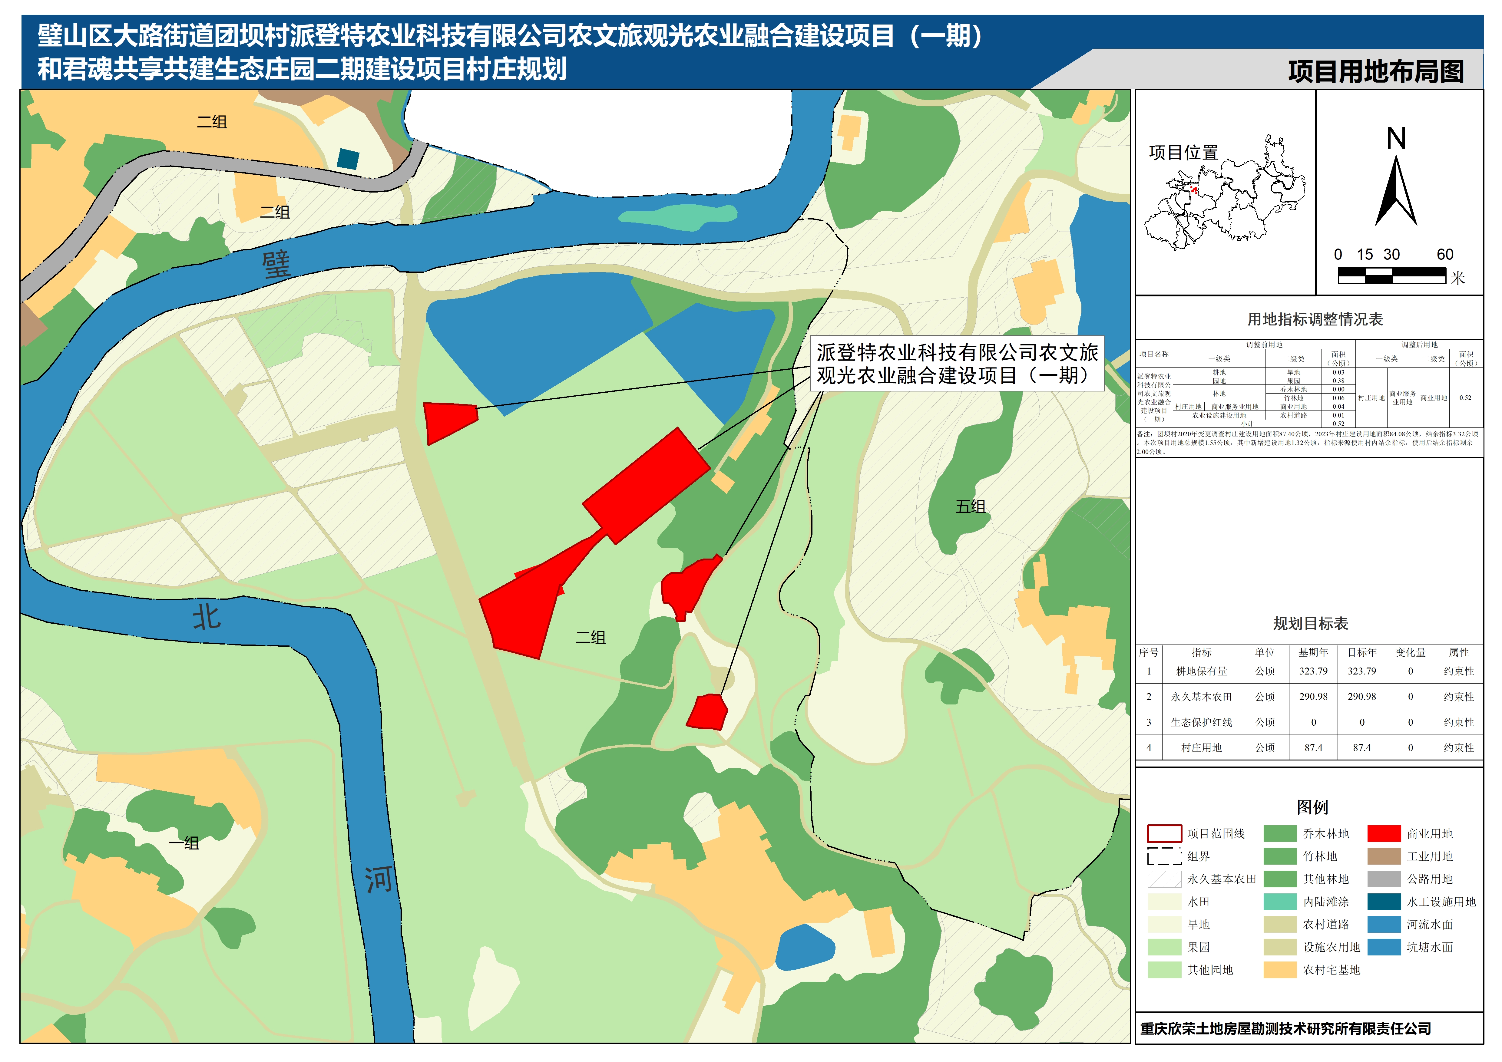Select the red 商业用地 legend swatch

[x=1384, y=834]
